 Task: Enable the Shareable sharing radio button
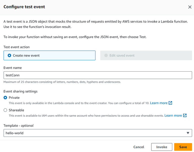[x=5, y=110]
